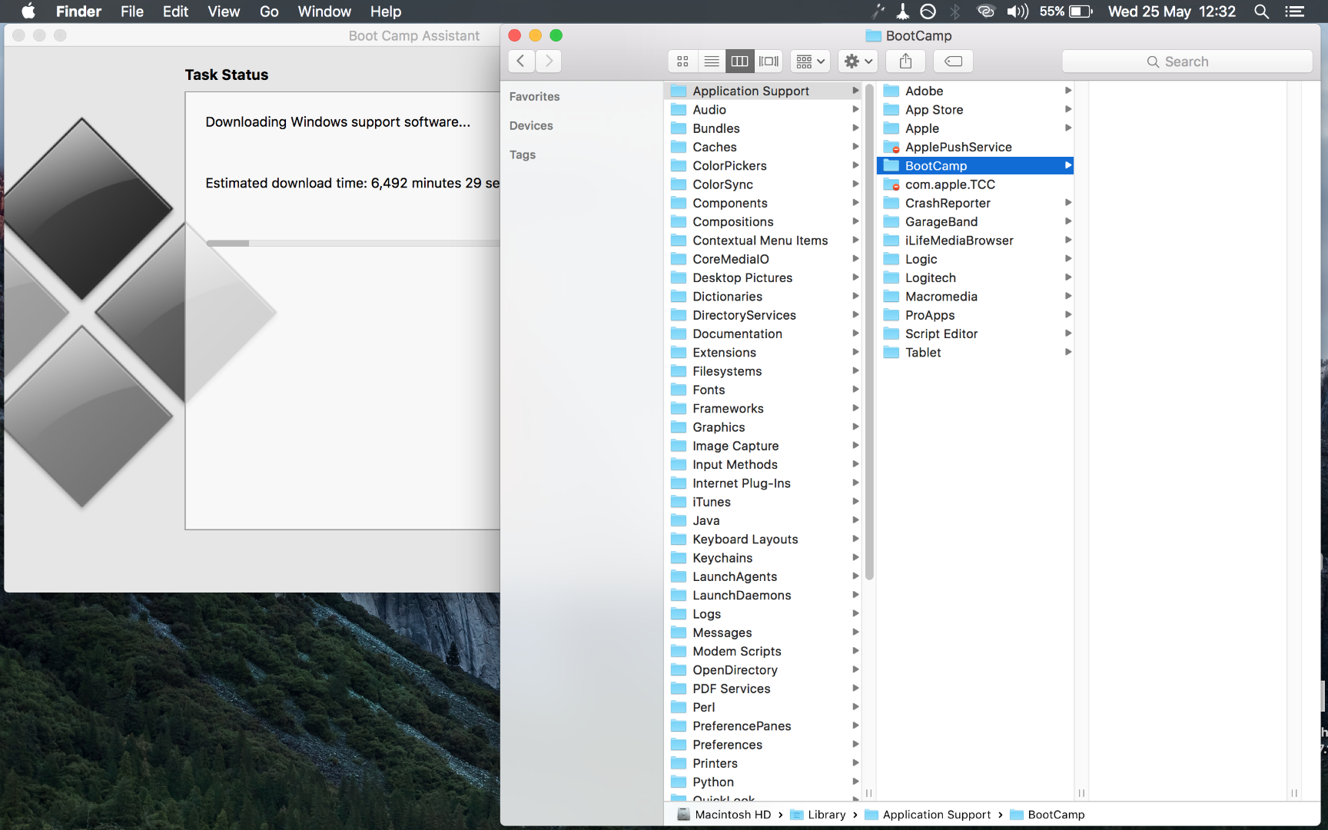Viewport: 1328px width, 830px height.
Task: Click the volume icon in the menu bar
Action: 1018,12
